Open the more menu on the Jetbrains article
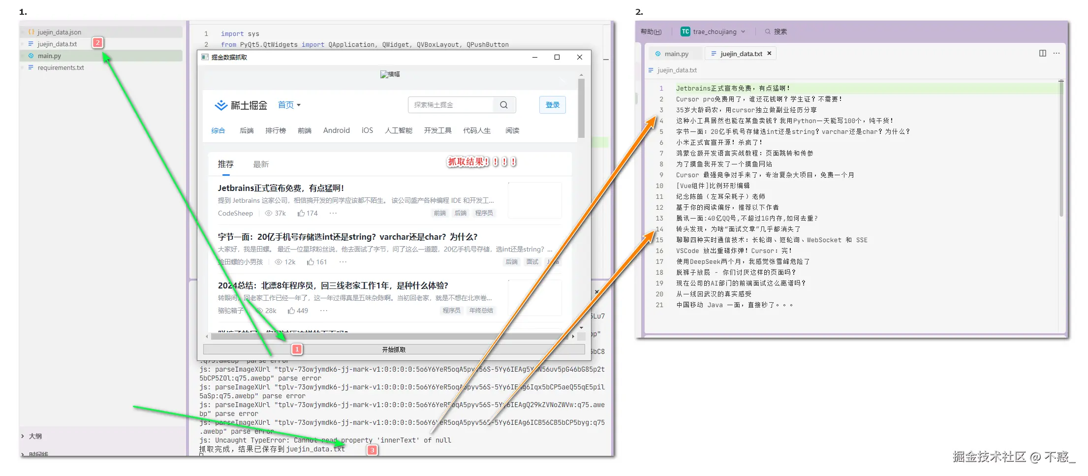This screenshot has width=1088, height=476. (333, 213)
